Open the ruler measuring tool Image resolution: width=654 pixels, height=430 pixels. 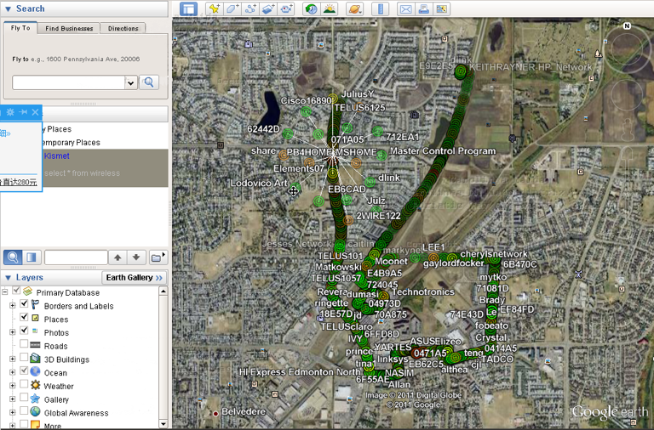click(x=380, y=8)
